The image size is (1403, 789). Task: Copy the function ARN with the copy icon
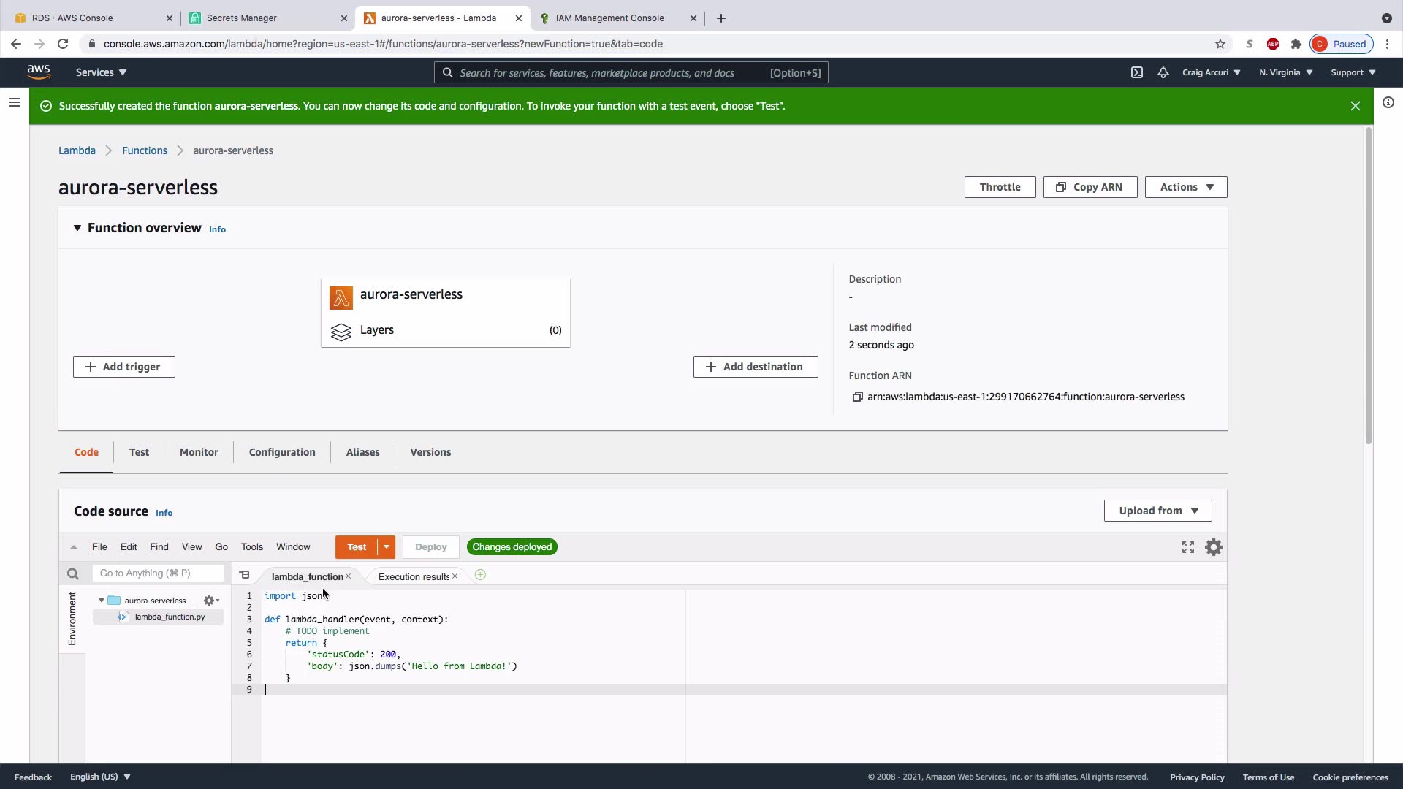click(857, 397)
